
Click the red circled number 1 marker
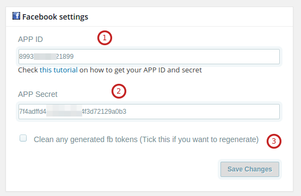click(x=105, y=38)
